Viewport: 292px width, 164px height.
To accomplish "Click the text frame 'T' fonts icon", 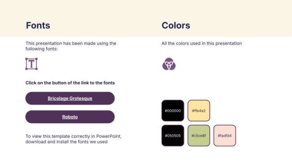I will [31, 64].
